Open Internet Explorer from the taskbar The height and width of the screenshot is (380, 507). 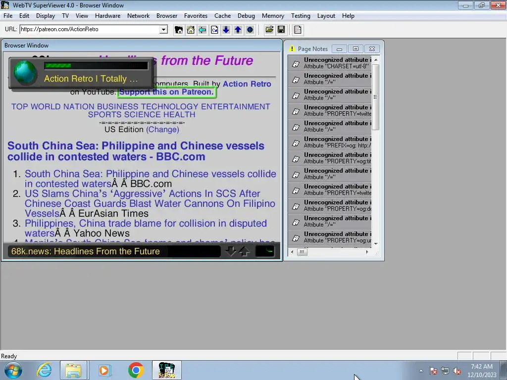pyautogui.click(x=44, y=370)
